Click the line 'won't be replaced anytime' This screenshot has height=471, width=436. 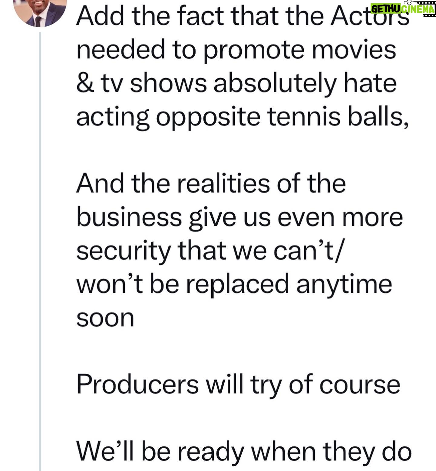[x=234, y=284]
